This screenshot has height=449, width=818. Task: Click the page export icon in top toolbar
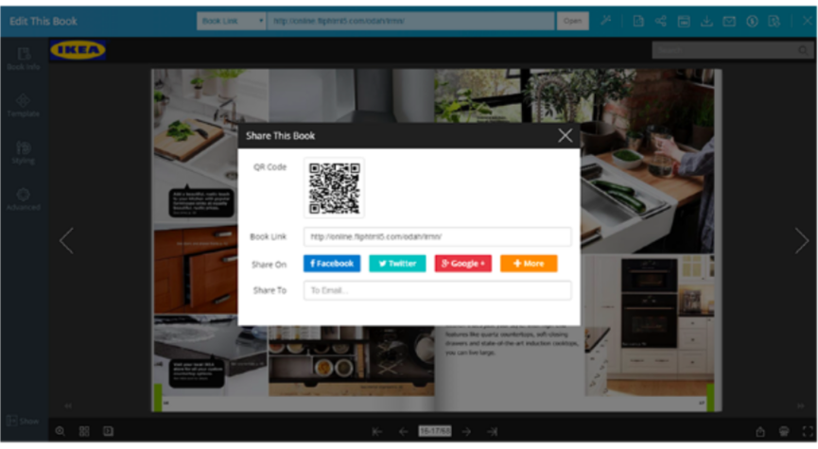click(638, 21)
